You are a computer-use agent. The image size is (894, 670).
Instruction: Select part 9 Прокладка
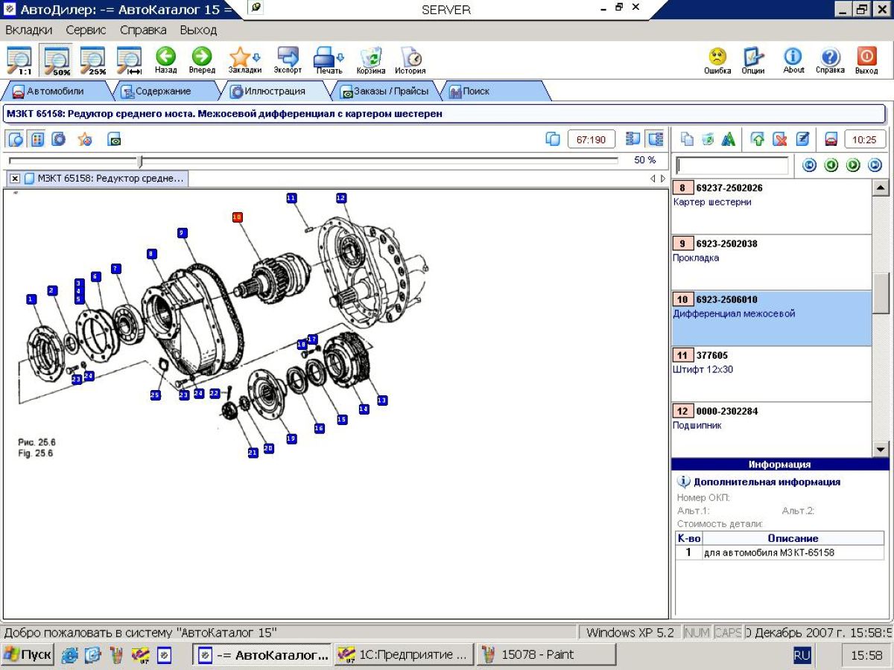(x=771, y=262)
